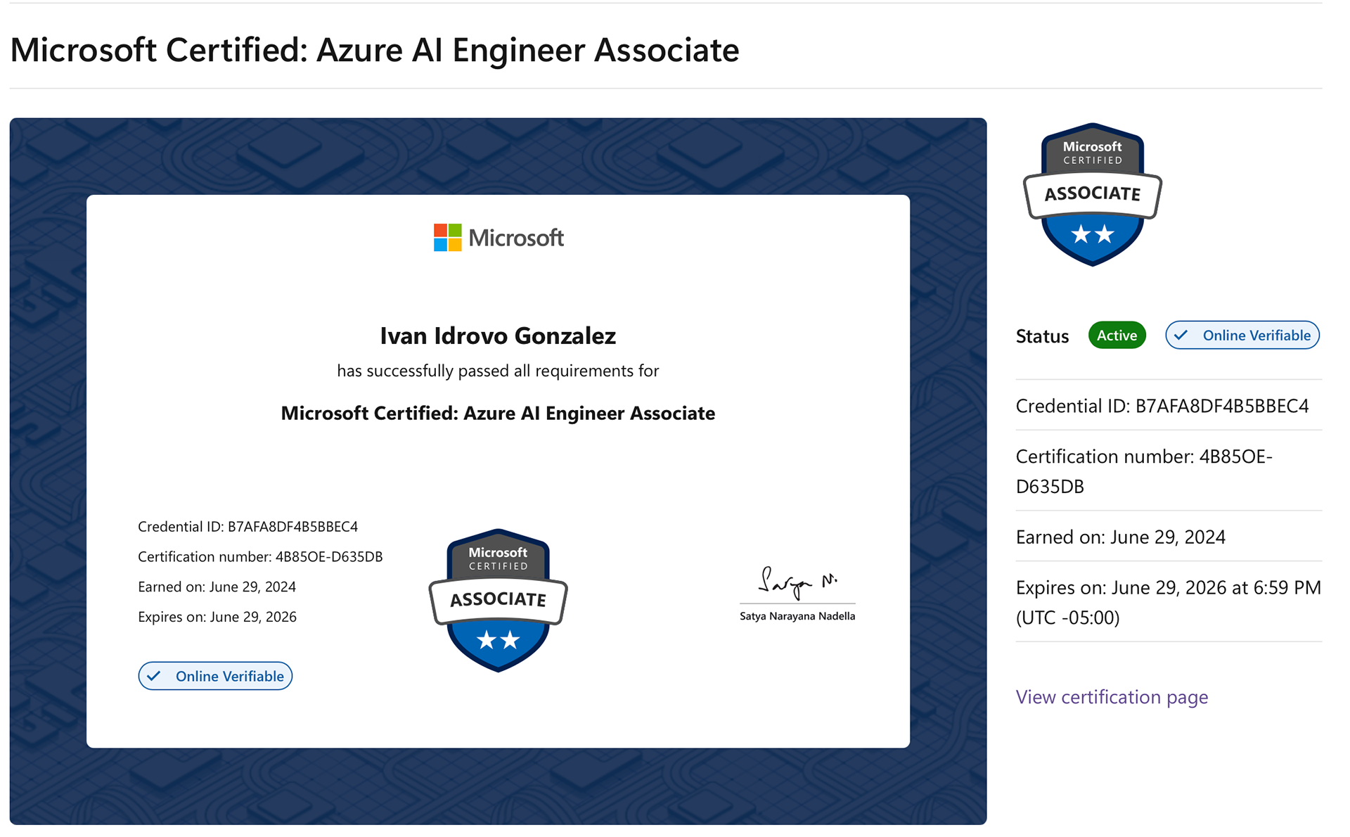The image size is (1350, 837).
Task: Click the Expires on date in the sidebar
Action: 1167,602
